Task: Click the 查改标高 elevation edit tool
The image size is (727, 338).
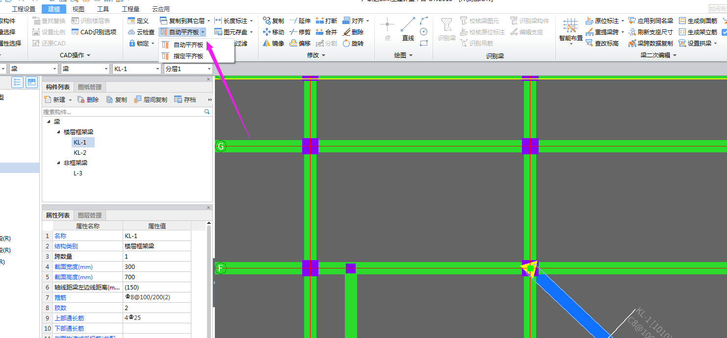Action: [x=602, y=43]
